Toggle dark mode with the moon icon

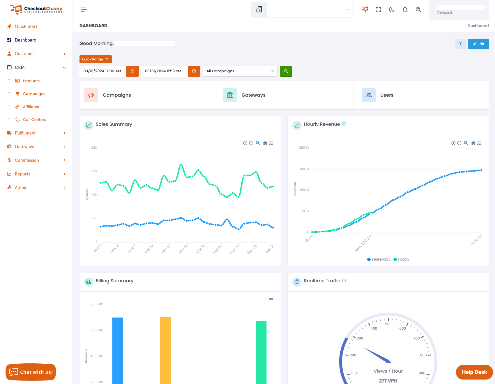[392, 10]
